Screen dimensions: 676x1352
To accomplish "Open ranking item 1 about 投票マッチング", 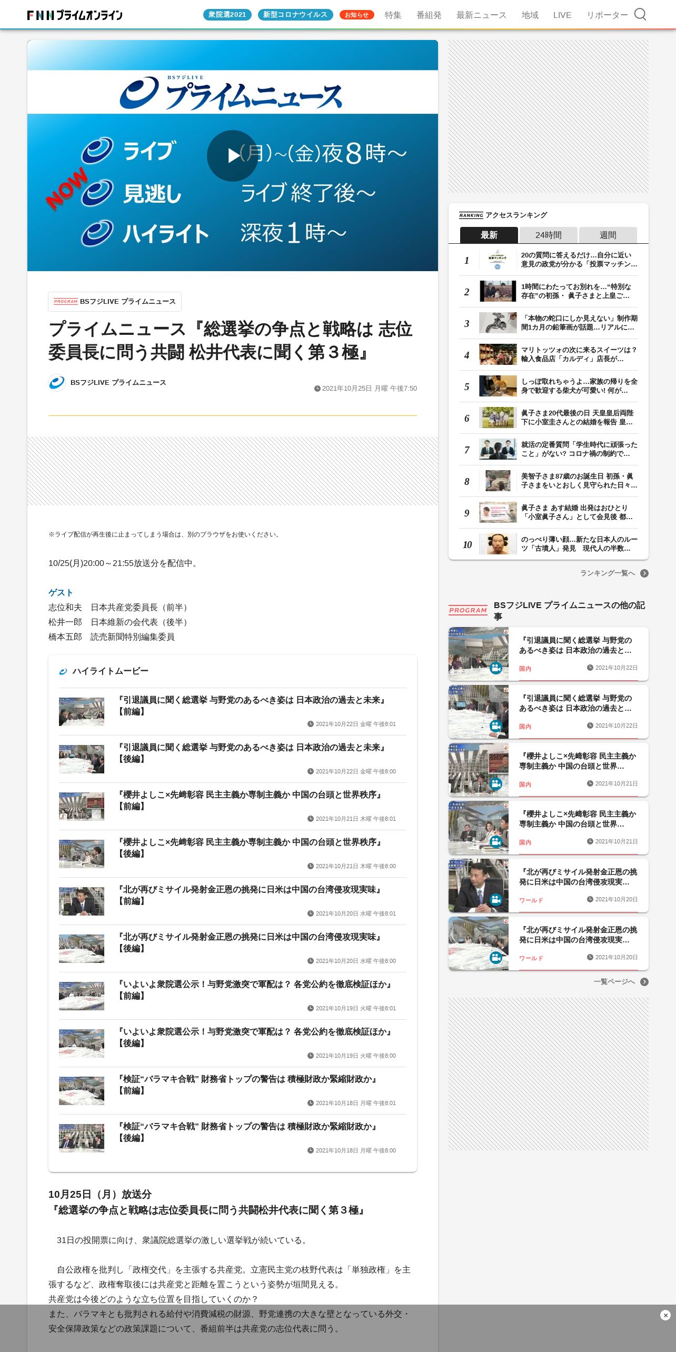I will 548,260.
